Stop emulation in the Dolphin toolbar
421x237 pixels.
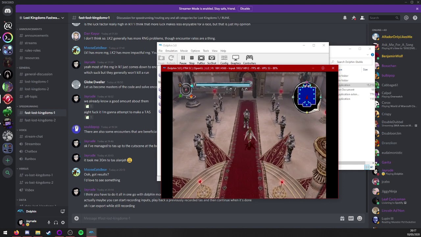click(192, 60)
